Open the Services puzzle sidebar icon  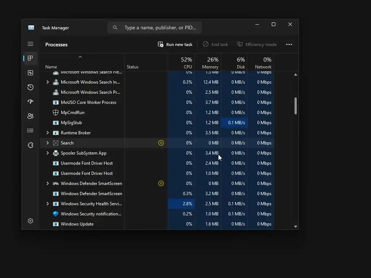pyautogui.click(x=30, y=145)
